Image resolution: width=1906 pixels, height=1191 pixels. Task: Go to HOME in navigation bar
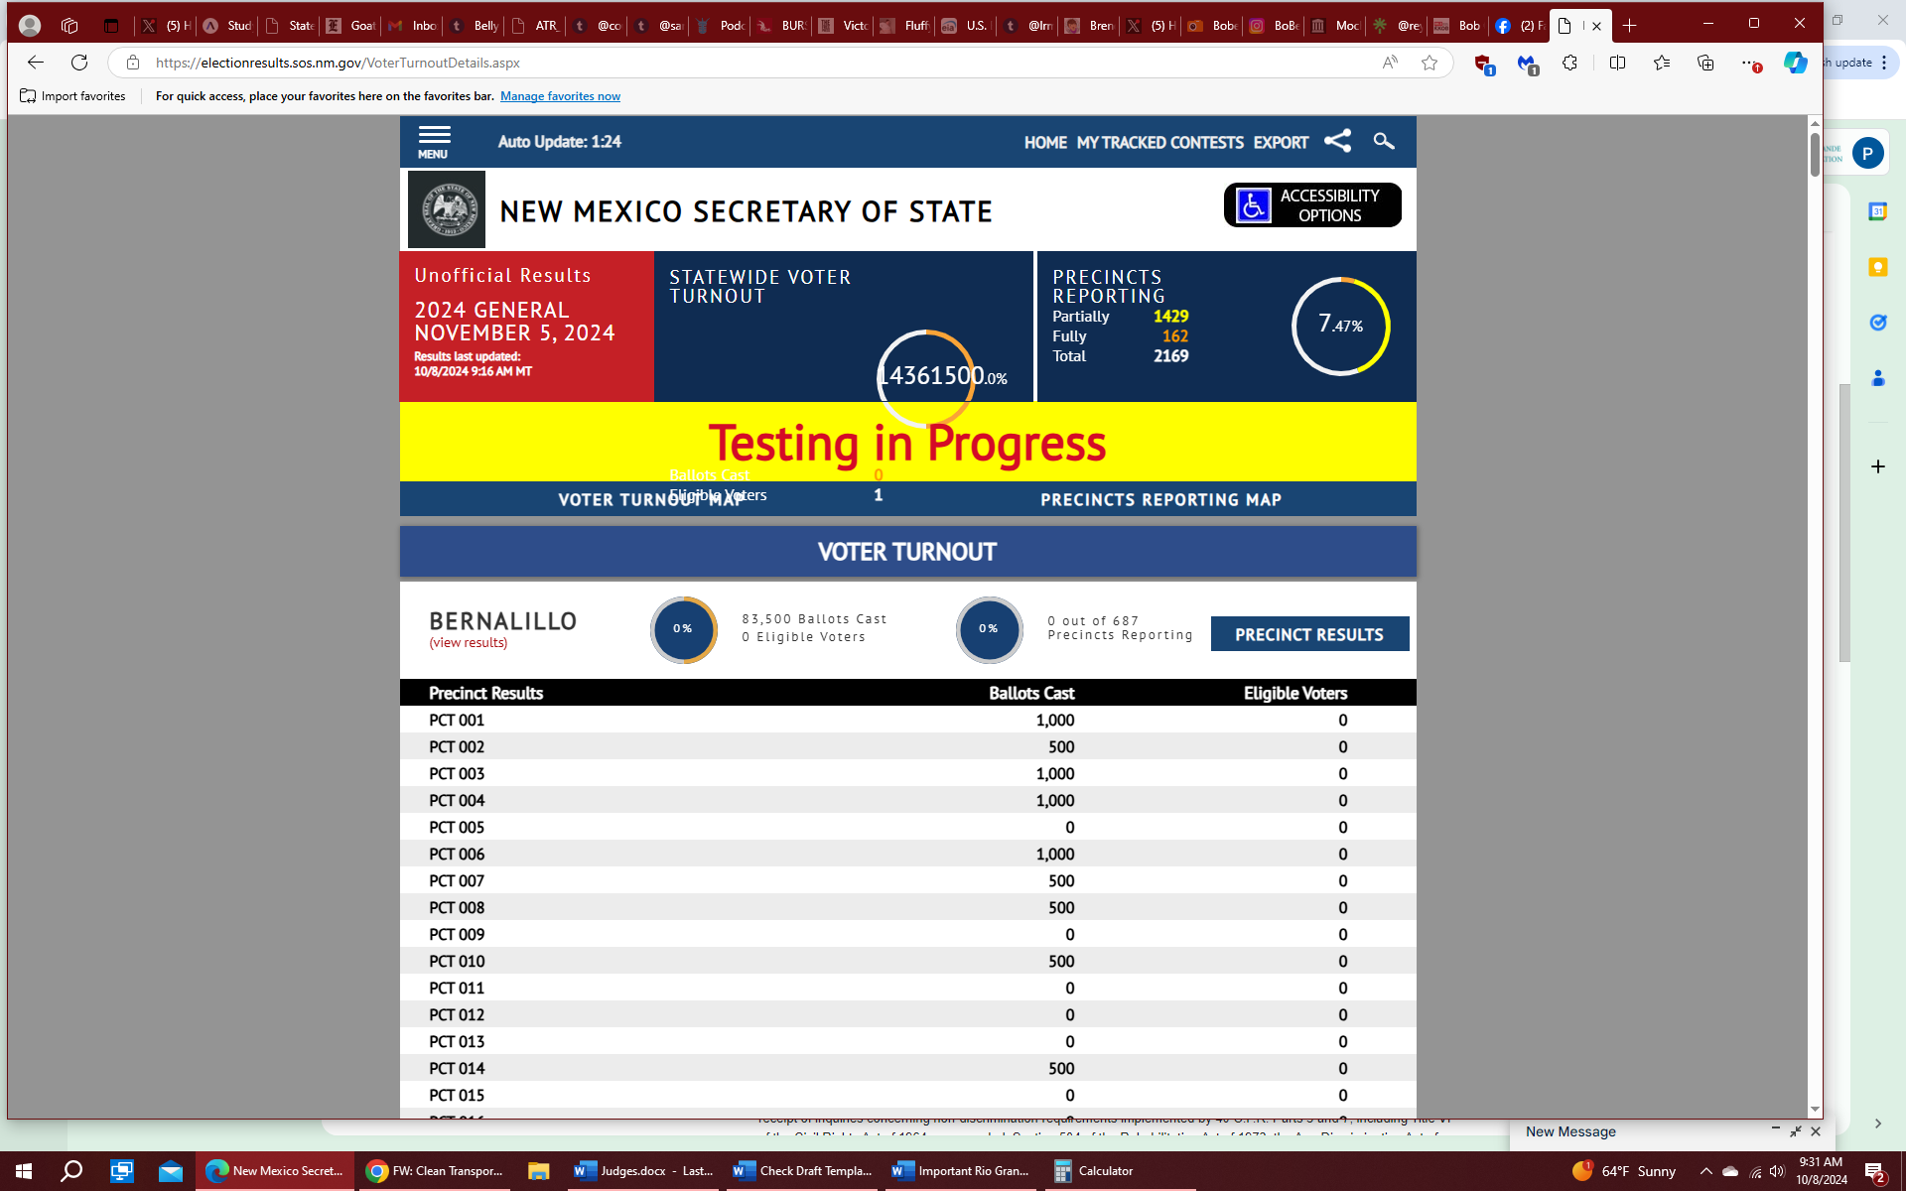pos(1044,143)
